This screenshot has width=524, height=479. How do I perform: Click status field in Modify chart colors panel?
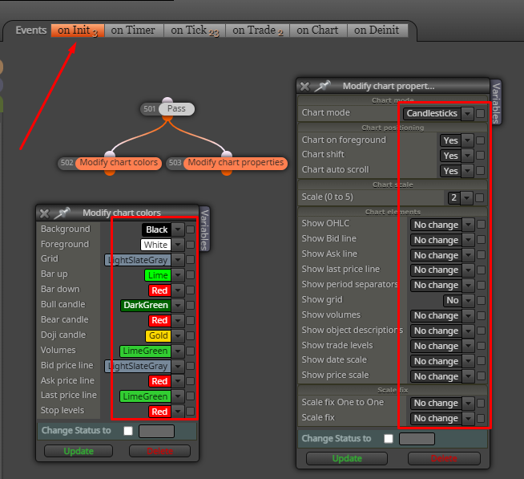pyautogui.click(x=156, y=431)
